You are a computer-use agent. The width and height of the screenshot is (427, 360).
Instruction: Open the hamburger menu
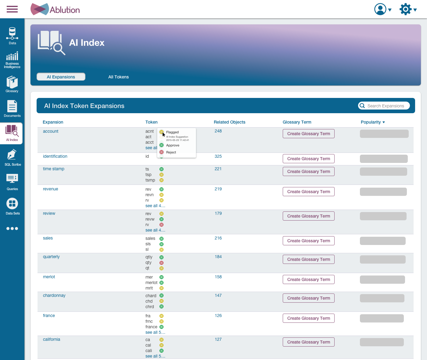coord(12,9)
